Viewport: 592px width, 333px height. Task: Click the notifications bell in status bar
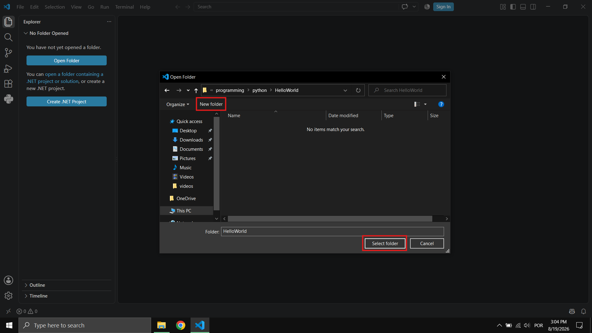[x=583, y=311]
